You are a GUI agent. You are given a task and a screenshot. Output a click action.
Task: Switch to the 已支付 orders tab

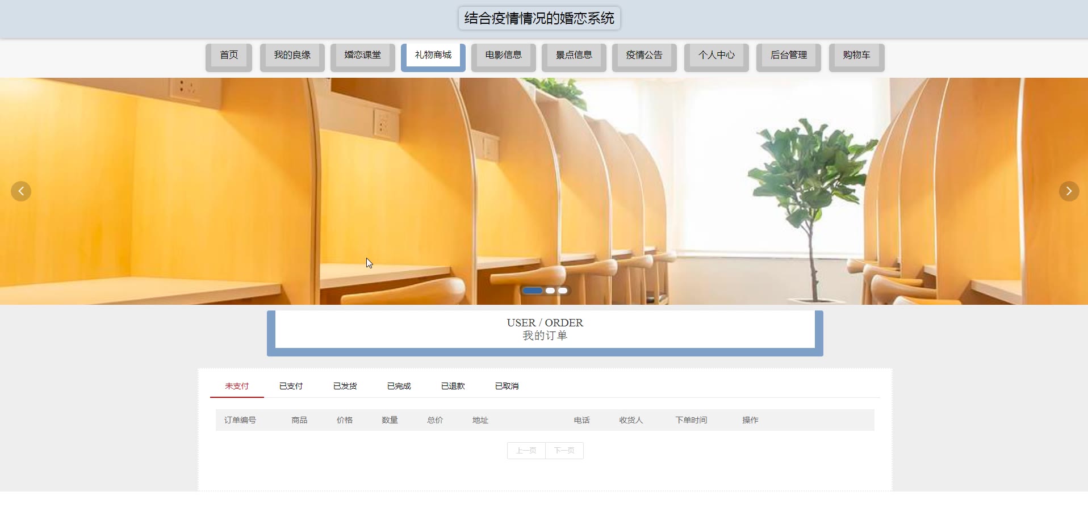(291, 386)
